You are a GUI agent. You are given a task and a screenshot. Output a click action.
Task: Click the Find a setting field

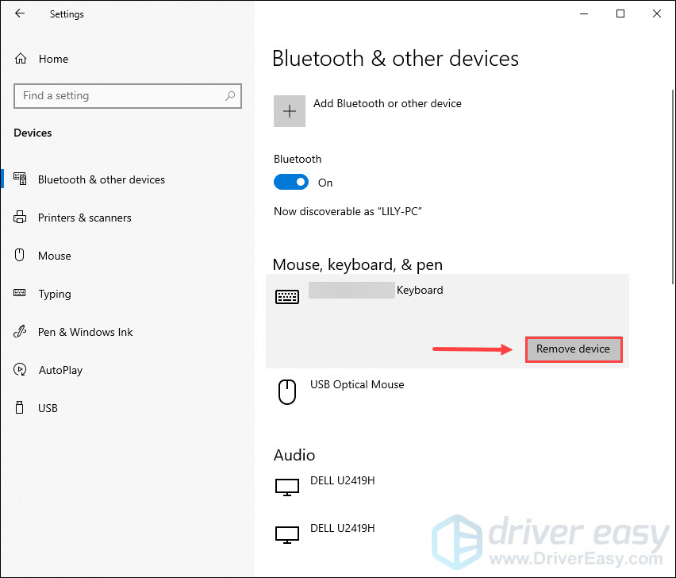click(x=128, y=96)
